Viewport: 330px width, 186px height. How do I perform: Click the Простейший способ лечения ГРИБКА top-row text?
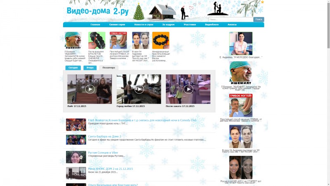[119, 55]
